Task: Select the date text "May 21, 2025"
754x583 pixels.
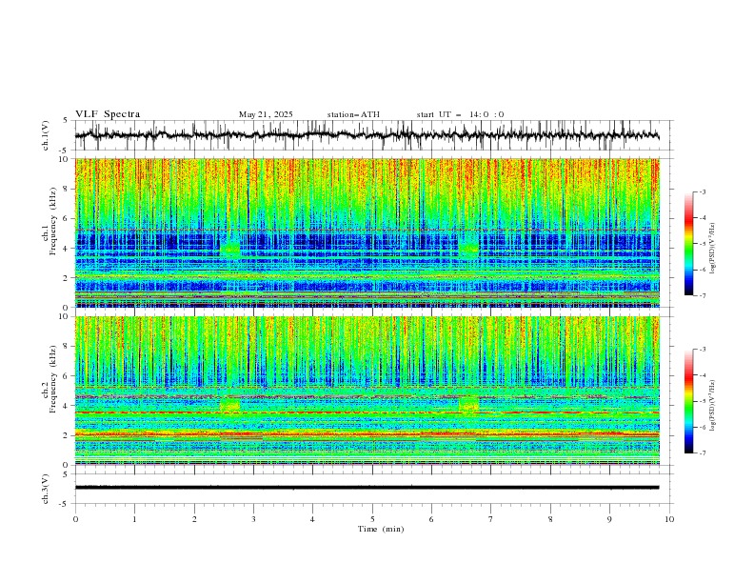Action: [x=266, y=114]
